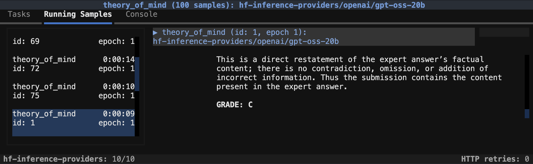Click the epoch: 1 label for id: 75

click(117, 96)
